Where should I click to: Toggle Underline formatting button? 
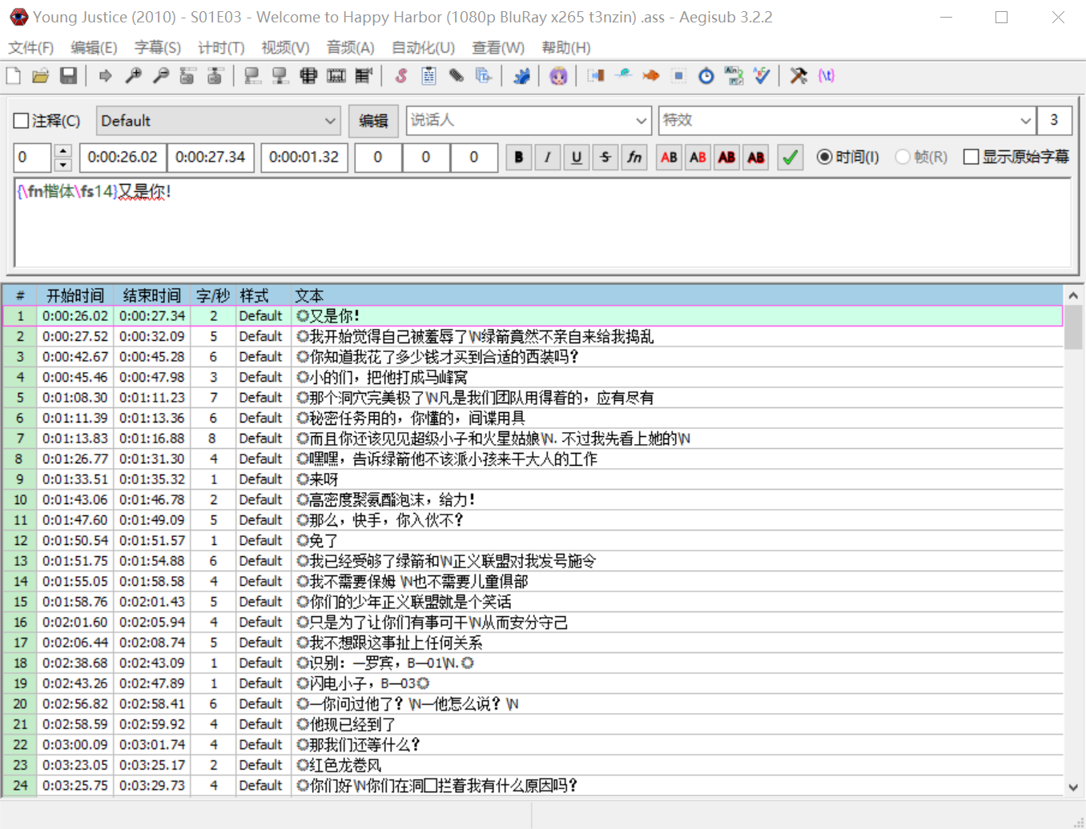577,157
